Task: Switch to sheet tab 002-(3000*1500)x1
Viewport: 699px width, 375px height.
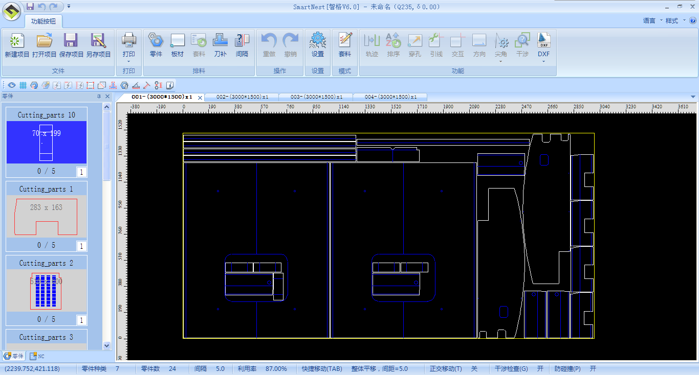Action: [x=242, y=97]
